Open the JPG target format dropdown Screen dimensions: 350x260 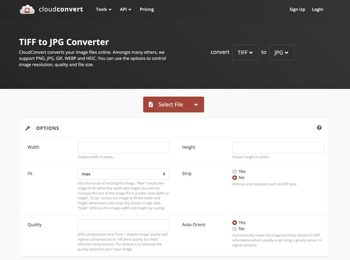pos(281,53)
